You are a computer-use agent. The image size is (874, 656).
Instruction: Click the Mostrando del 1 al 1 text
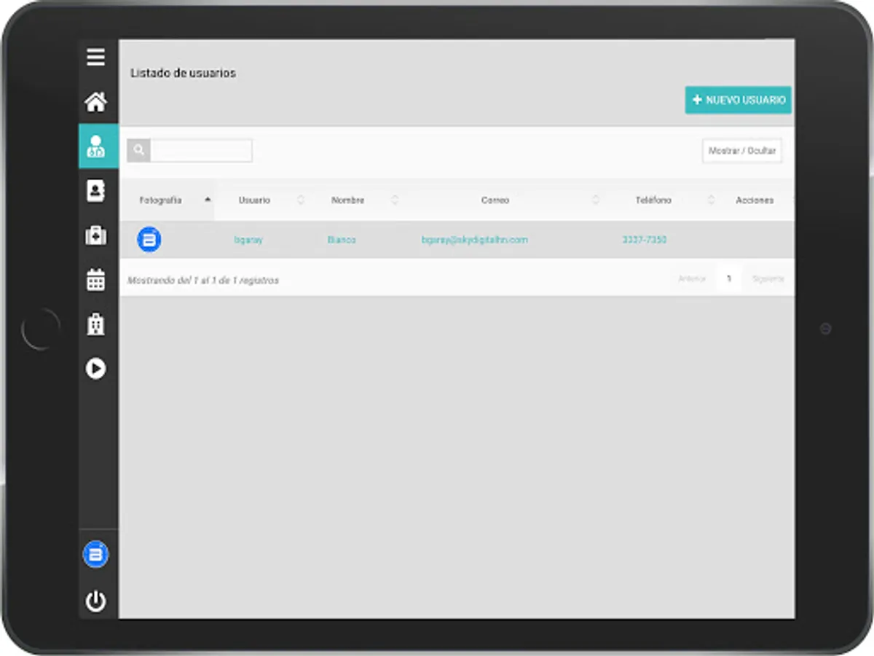[203, 280]
